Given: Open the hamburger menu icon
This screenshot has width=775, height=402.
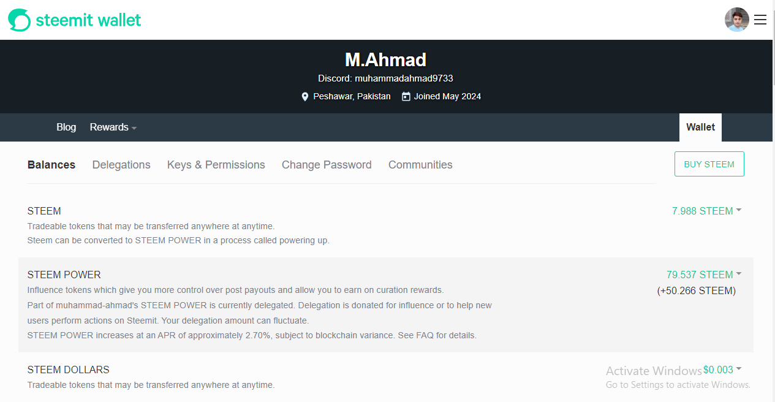Looking at the screenshot, I should [x=760, y=20].
